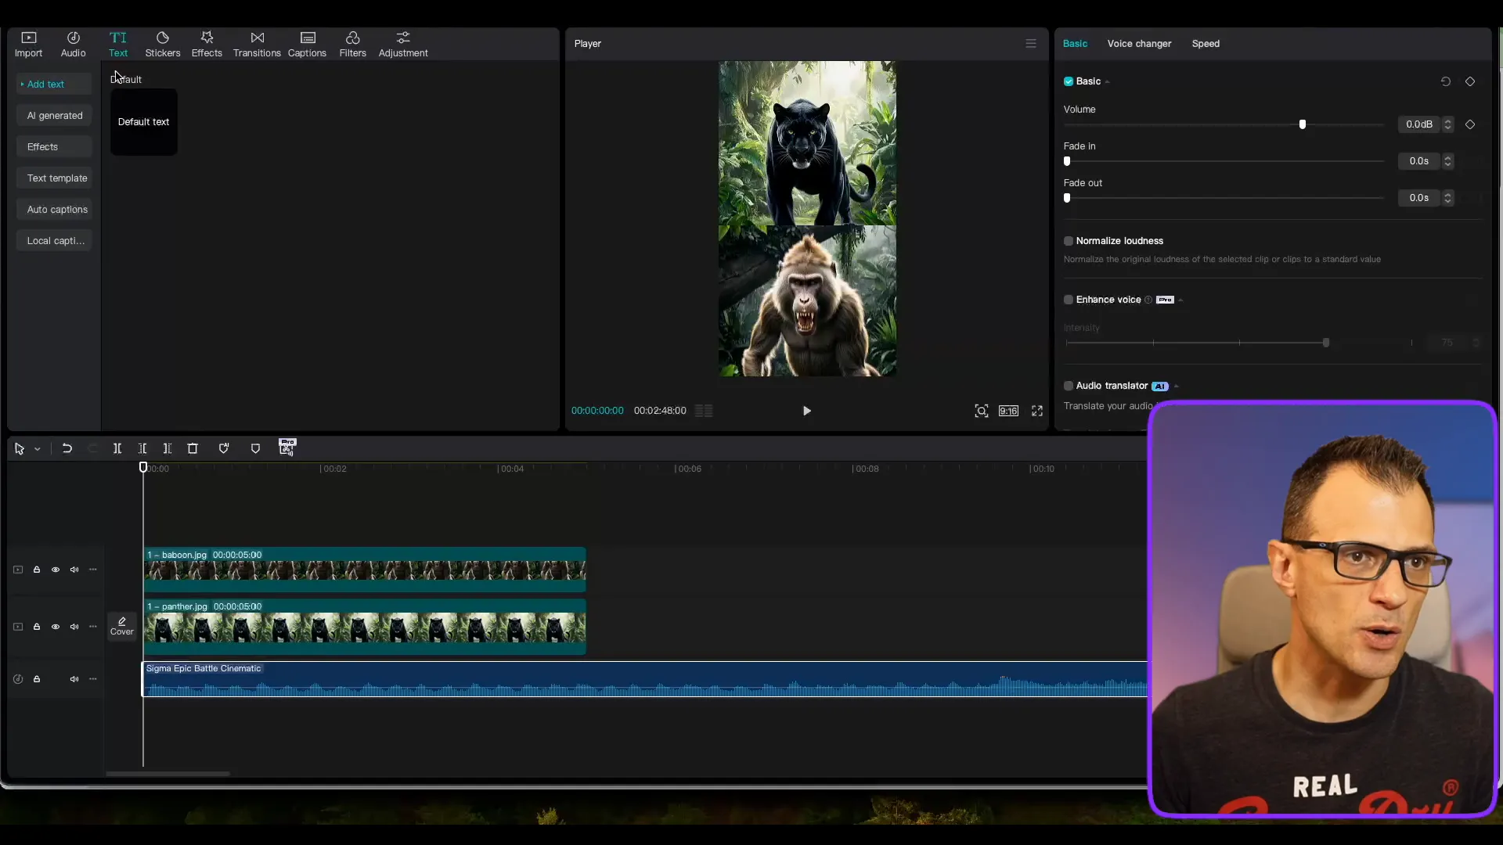The height and width of the screenshot is (845, 1503).
Task: Open the Transitions panel
Action: click(x=257, y=45)
